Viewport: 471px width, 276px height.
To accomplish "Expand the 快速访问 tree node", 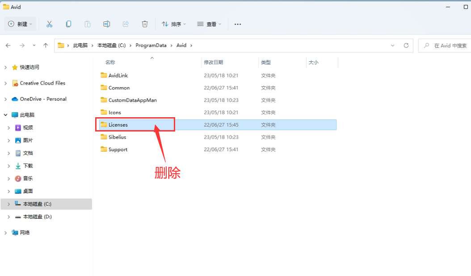I will point(5,67).
